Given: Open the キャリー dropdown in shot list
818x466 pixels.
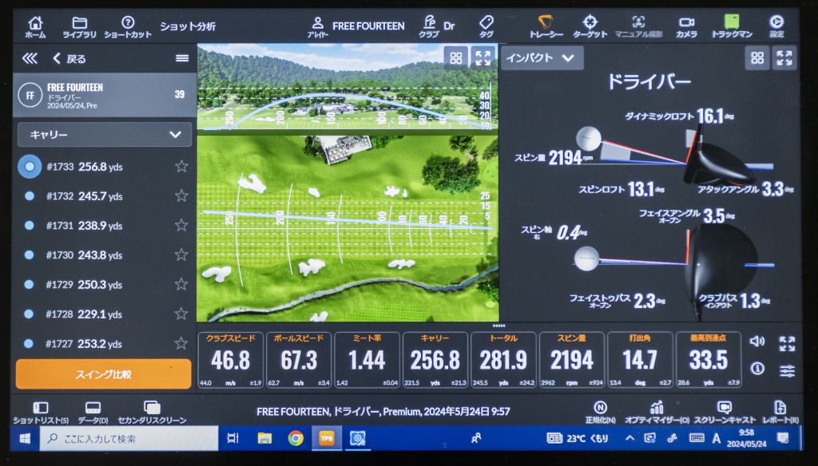Looking at the screenshot, I should pyautogui.click(x=105, y=135).
